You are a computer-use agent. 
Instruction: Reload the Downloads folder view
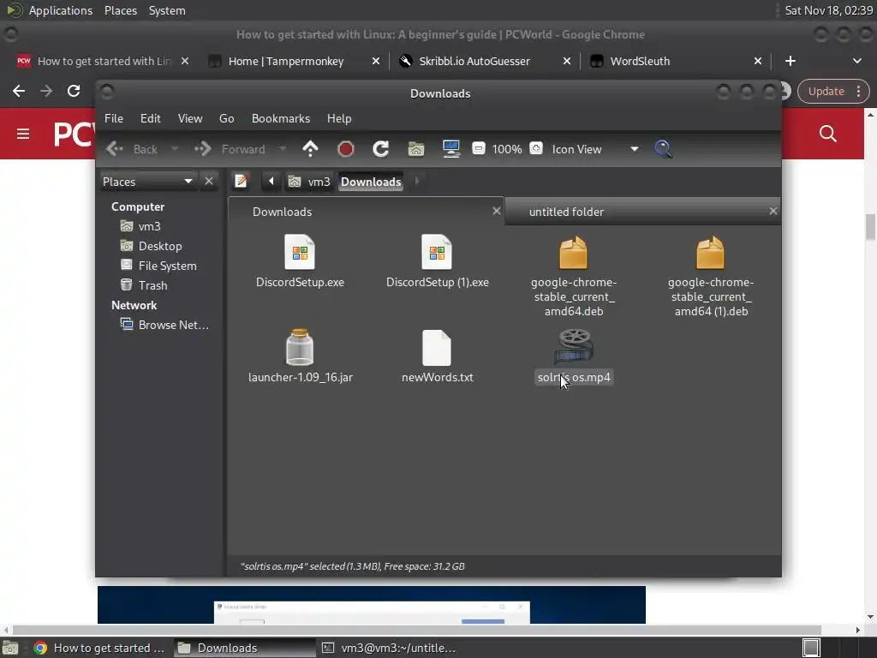tap(381, 149)
